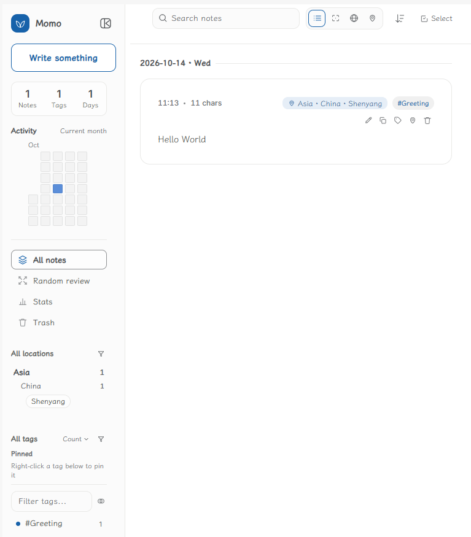Select #Greeting tag in sidebar list
Image resolution: width=471 pixels, height=537 pixels.
59,523
